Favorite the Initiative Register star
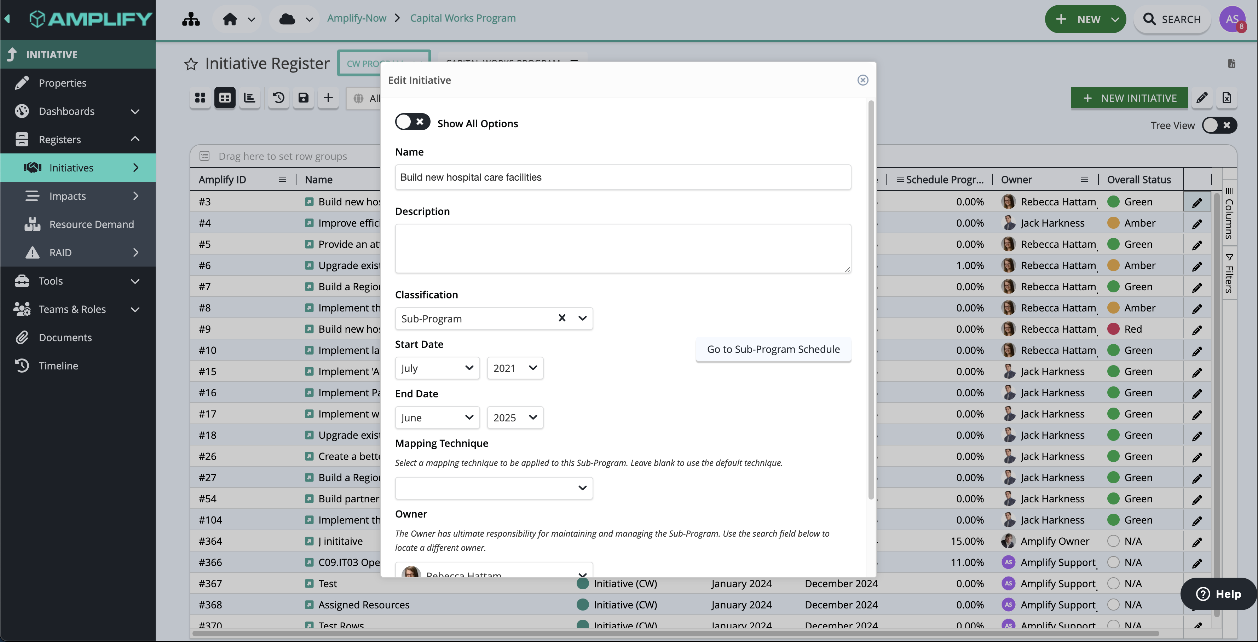1258x642 pixels. 190,64
